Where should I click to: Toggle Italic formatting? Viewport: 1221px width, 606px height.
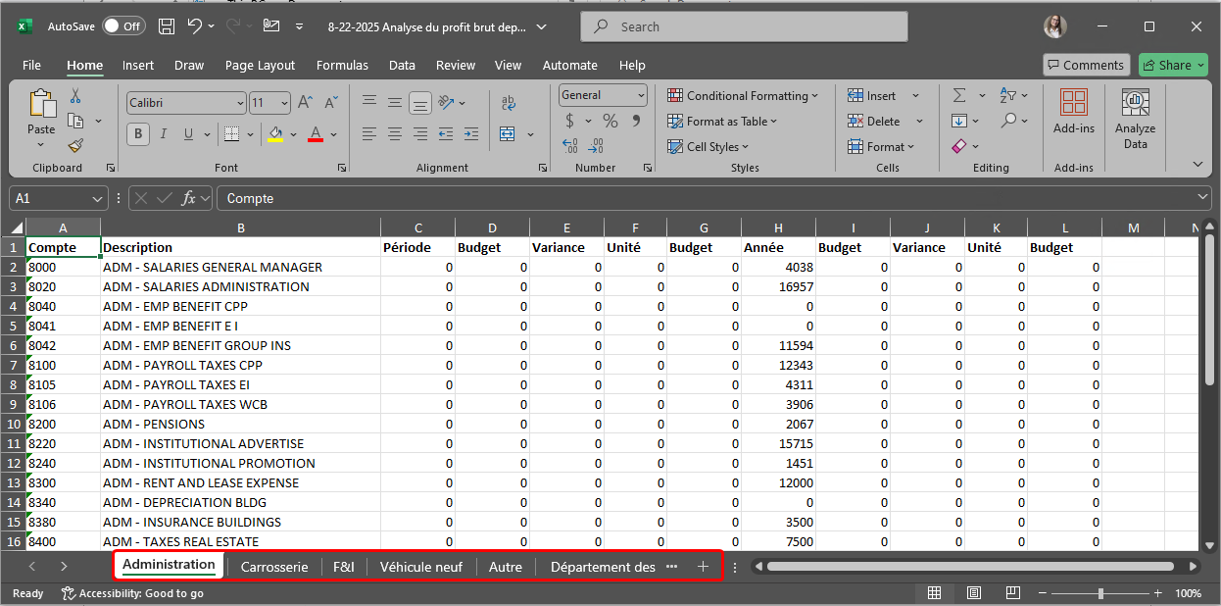click(x=163, y=134)
